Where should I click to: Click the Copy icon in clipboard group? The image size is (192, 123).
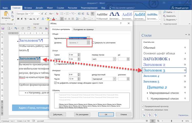[12, 16]
